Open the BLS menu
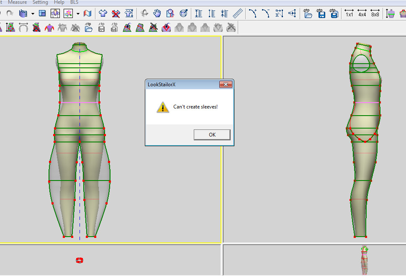406x276 pixels. click(74, 3)
